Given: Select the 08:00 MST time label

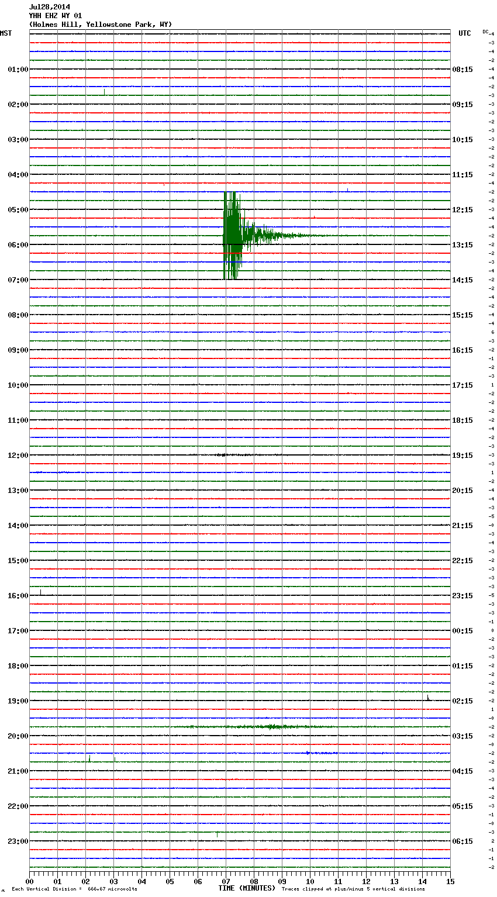Looking at the screenshot, I should [x=18, y=315].
